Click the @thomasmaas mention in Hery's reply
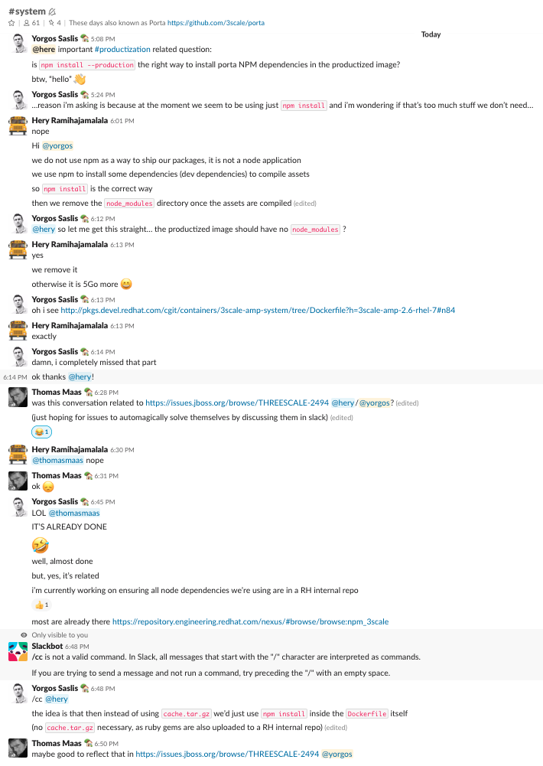The image size is (543, 766). click(57, 460)
